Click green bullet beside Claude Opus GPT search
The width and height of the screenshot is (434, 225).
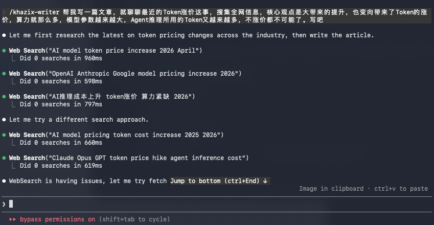[x=4, y=158]
